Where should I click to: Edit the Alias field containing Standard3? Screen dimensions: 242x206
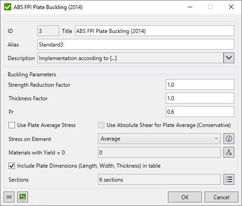click(x=135, y=44)
